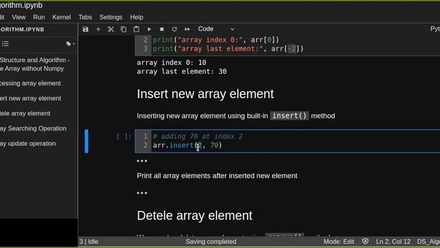Insert a new cell with the plus icon
This screenshot has height=248, width=440.
click(98, 29)
